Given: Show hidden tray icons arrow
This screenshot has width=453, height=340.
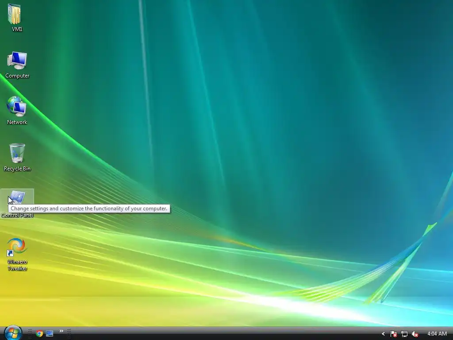Looking at the screenshot, I should (384, 334).
